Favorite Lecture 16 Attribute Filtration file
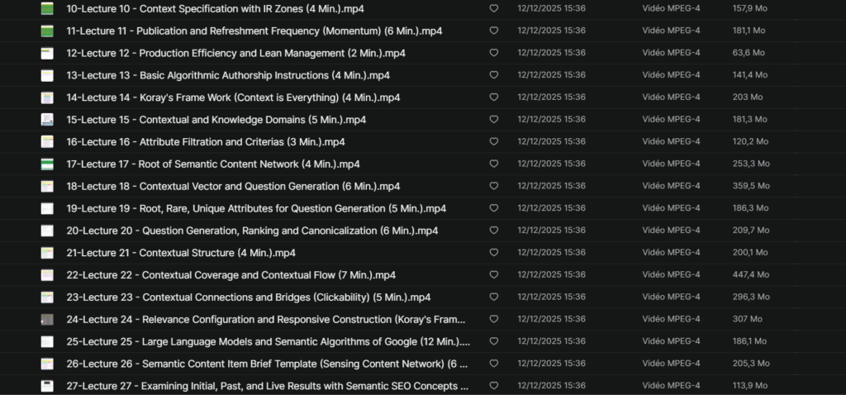The width and height of the screenshot is (846, 395). [x=494, y=141]
